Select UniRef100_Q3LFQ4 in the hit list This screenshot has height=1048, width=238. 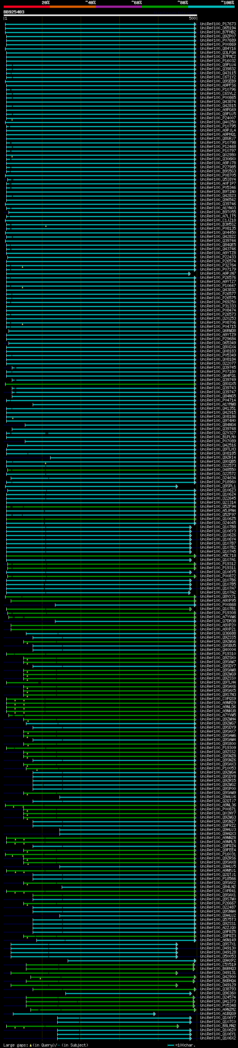pos(218,52)
